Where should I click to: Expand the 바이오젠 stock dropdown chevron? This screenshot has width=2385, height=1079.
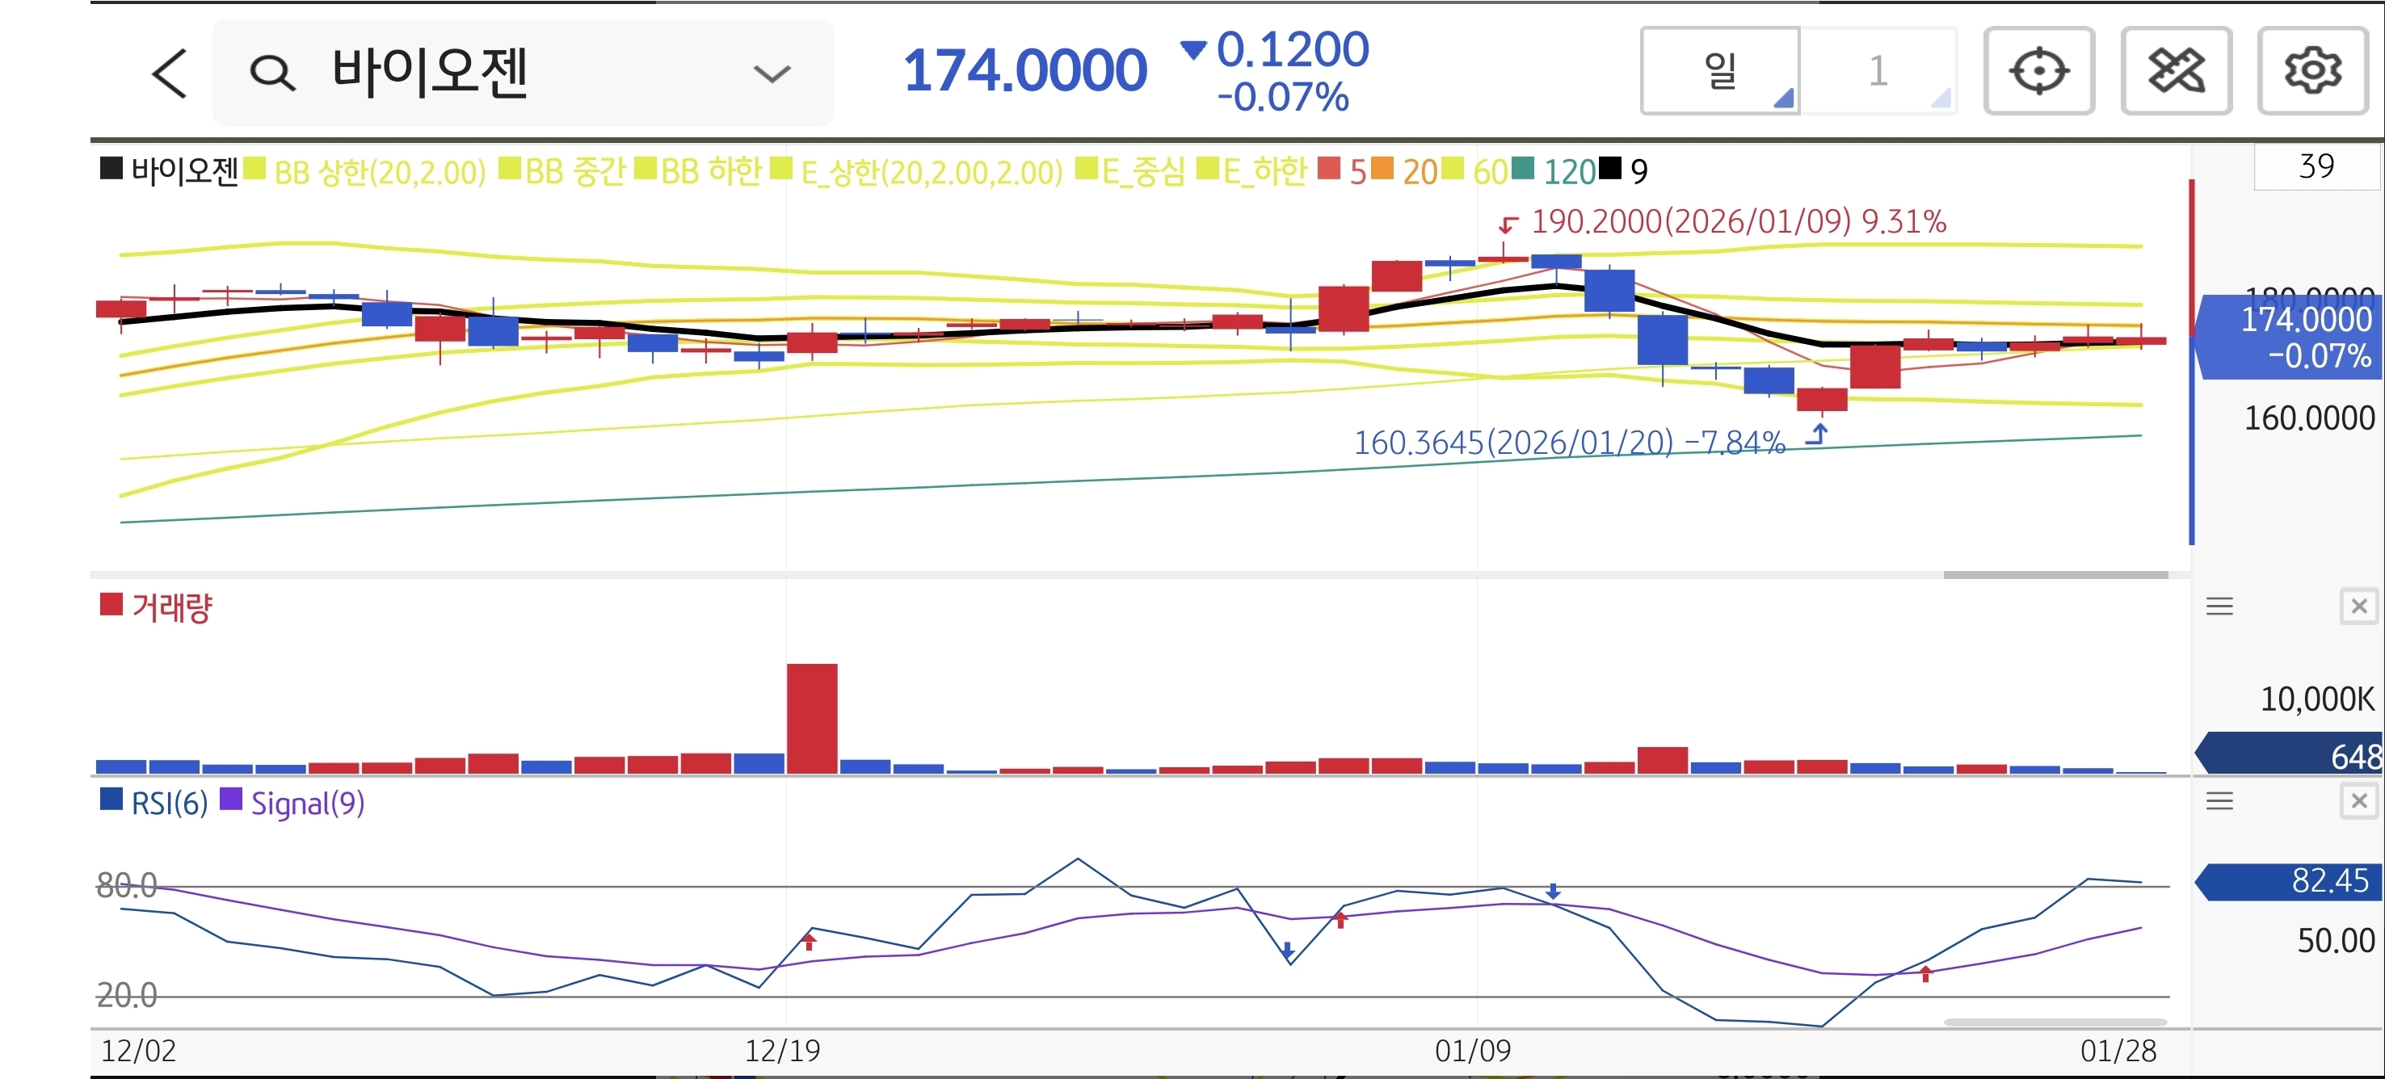[x=772, y=73]
